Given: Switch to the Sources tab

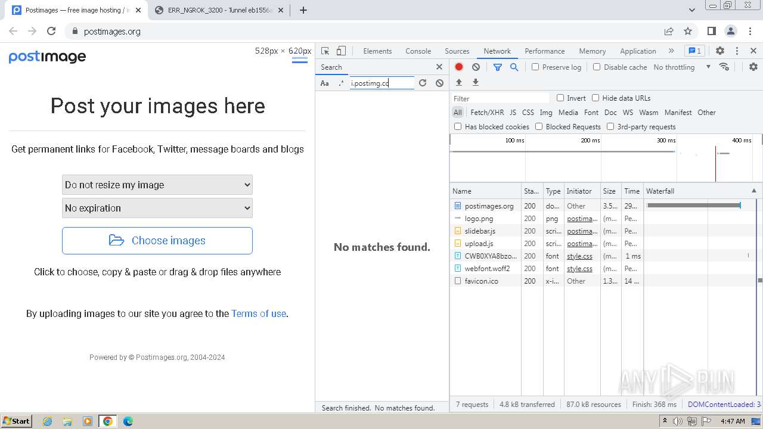Looking at the screenshot, I should [x=457, y=51].
